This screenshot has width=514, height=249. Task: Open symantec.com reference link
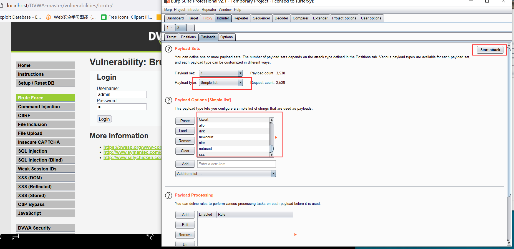[132, 152]
